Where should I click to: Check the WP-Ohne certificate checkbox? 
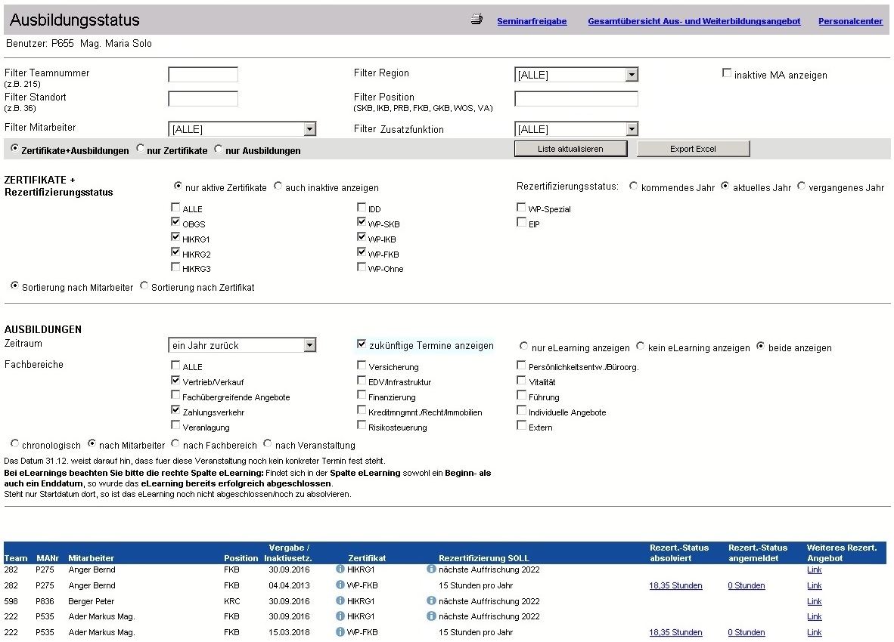coord(362,267)
